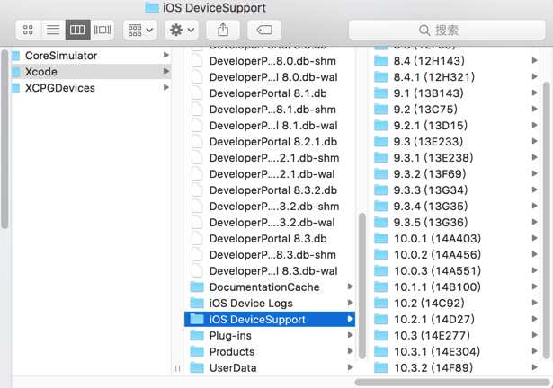The width and height of the screenshot is (553, 388).
Task: Select the iOS DeviceSupport folder row
Action: point(270,319)
